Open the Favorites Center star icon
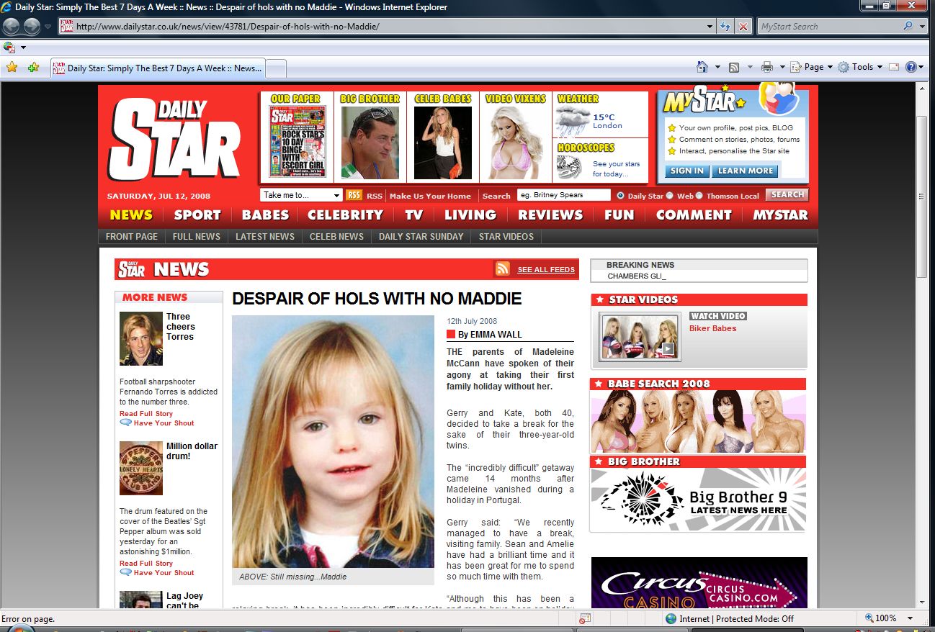 pyautogui.click(x=12, y=67)
